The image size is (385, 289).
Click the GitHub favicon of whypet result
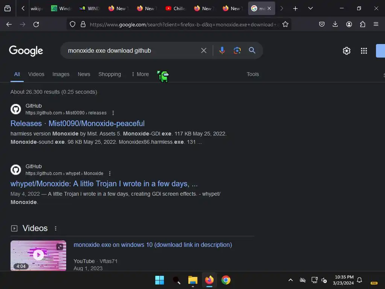pos(16,170)
